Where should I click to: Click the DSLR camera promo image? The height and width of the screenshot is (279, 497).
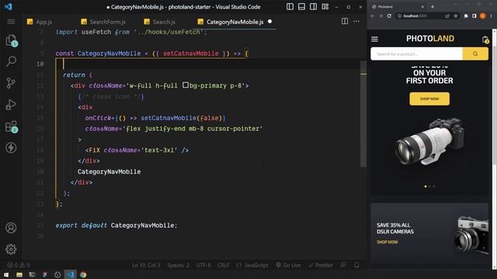[471, 235]
